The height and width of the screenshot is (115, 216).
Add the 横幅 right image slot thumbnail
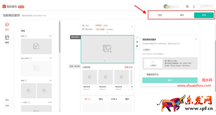coord(44,91)
